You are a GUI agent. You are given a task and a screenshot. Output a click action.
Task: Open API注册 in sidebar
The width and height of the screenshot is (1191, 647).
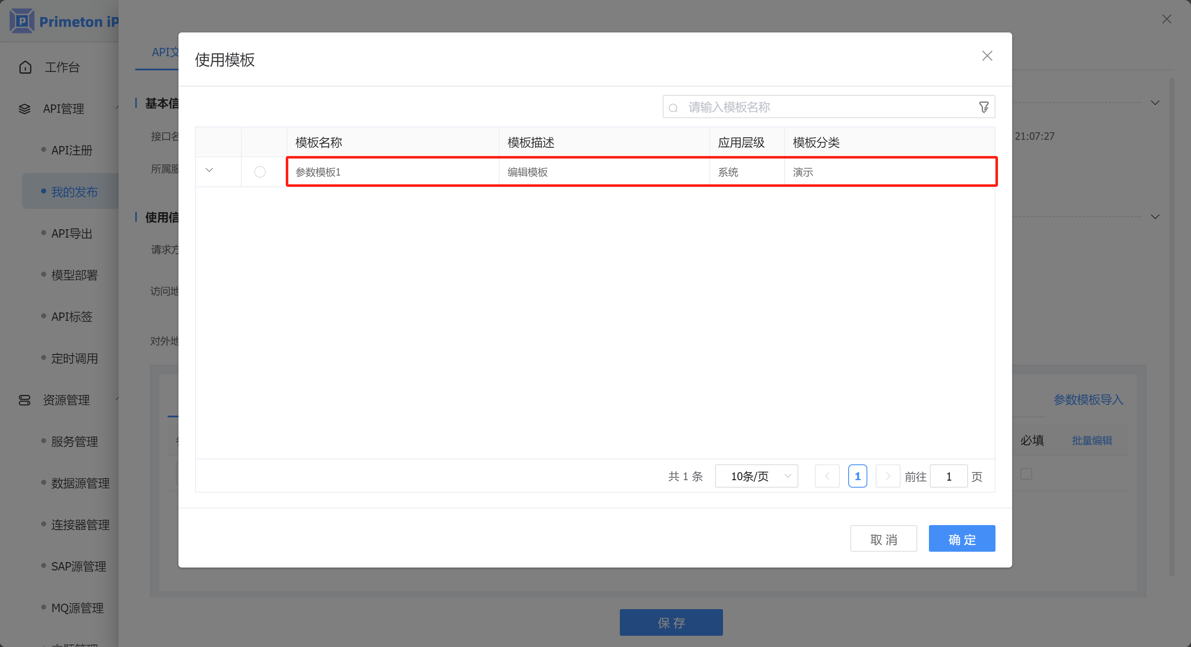tap(72, 150)
